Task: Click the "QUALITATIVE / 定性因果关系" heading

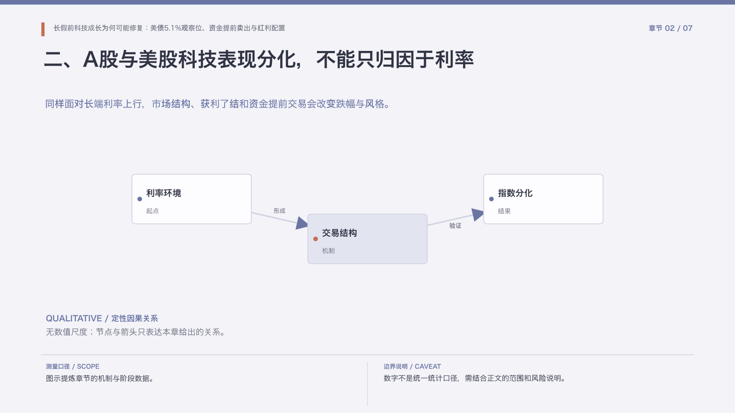Action: coord(102,318)
